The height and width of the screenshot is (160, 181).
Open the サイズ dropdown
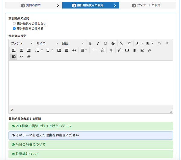click(47, 43)
